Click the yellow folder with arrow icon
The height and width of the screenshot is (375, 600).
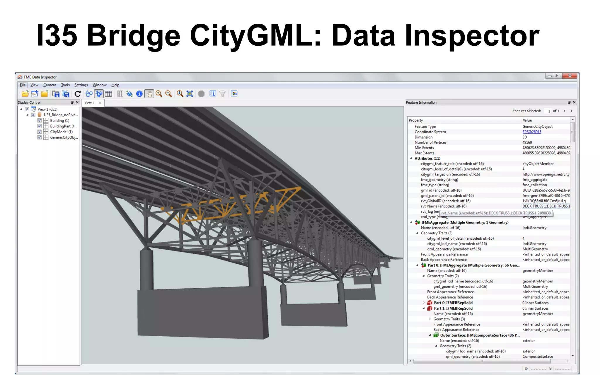click(45, 94)
